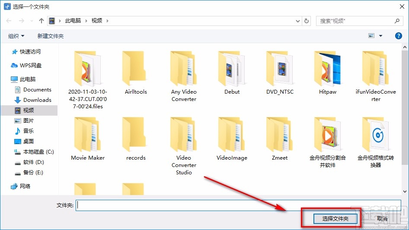Select the 金舟视频格式转换器 folder

(376, 142)
